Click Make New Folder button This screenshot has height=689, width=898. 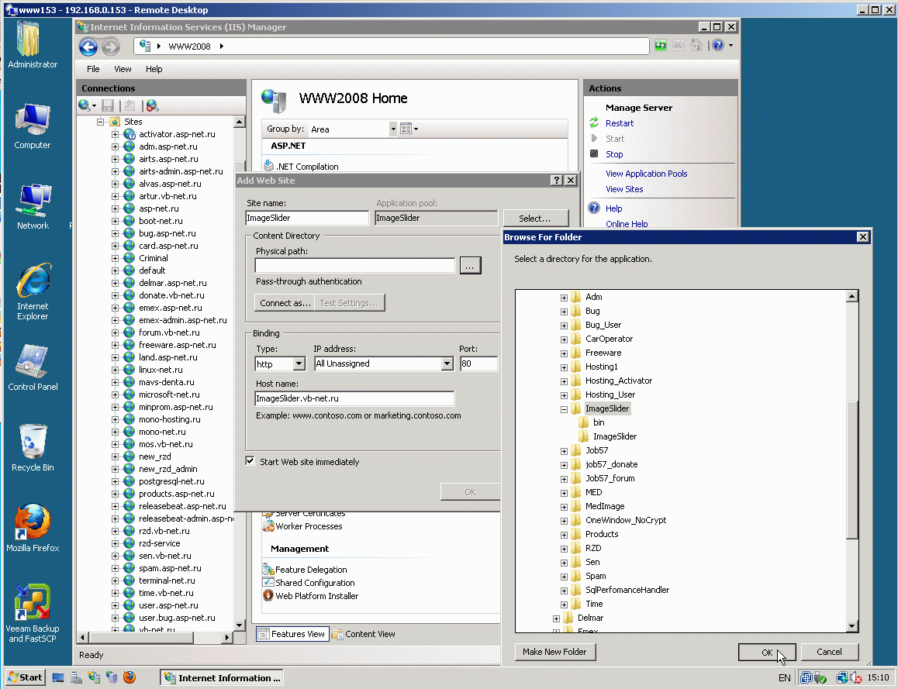554,652
